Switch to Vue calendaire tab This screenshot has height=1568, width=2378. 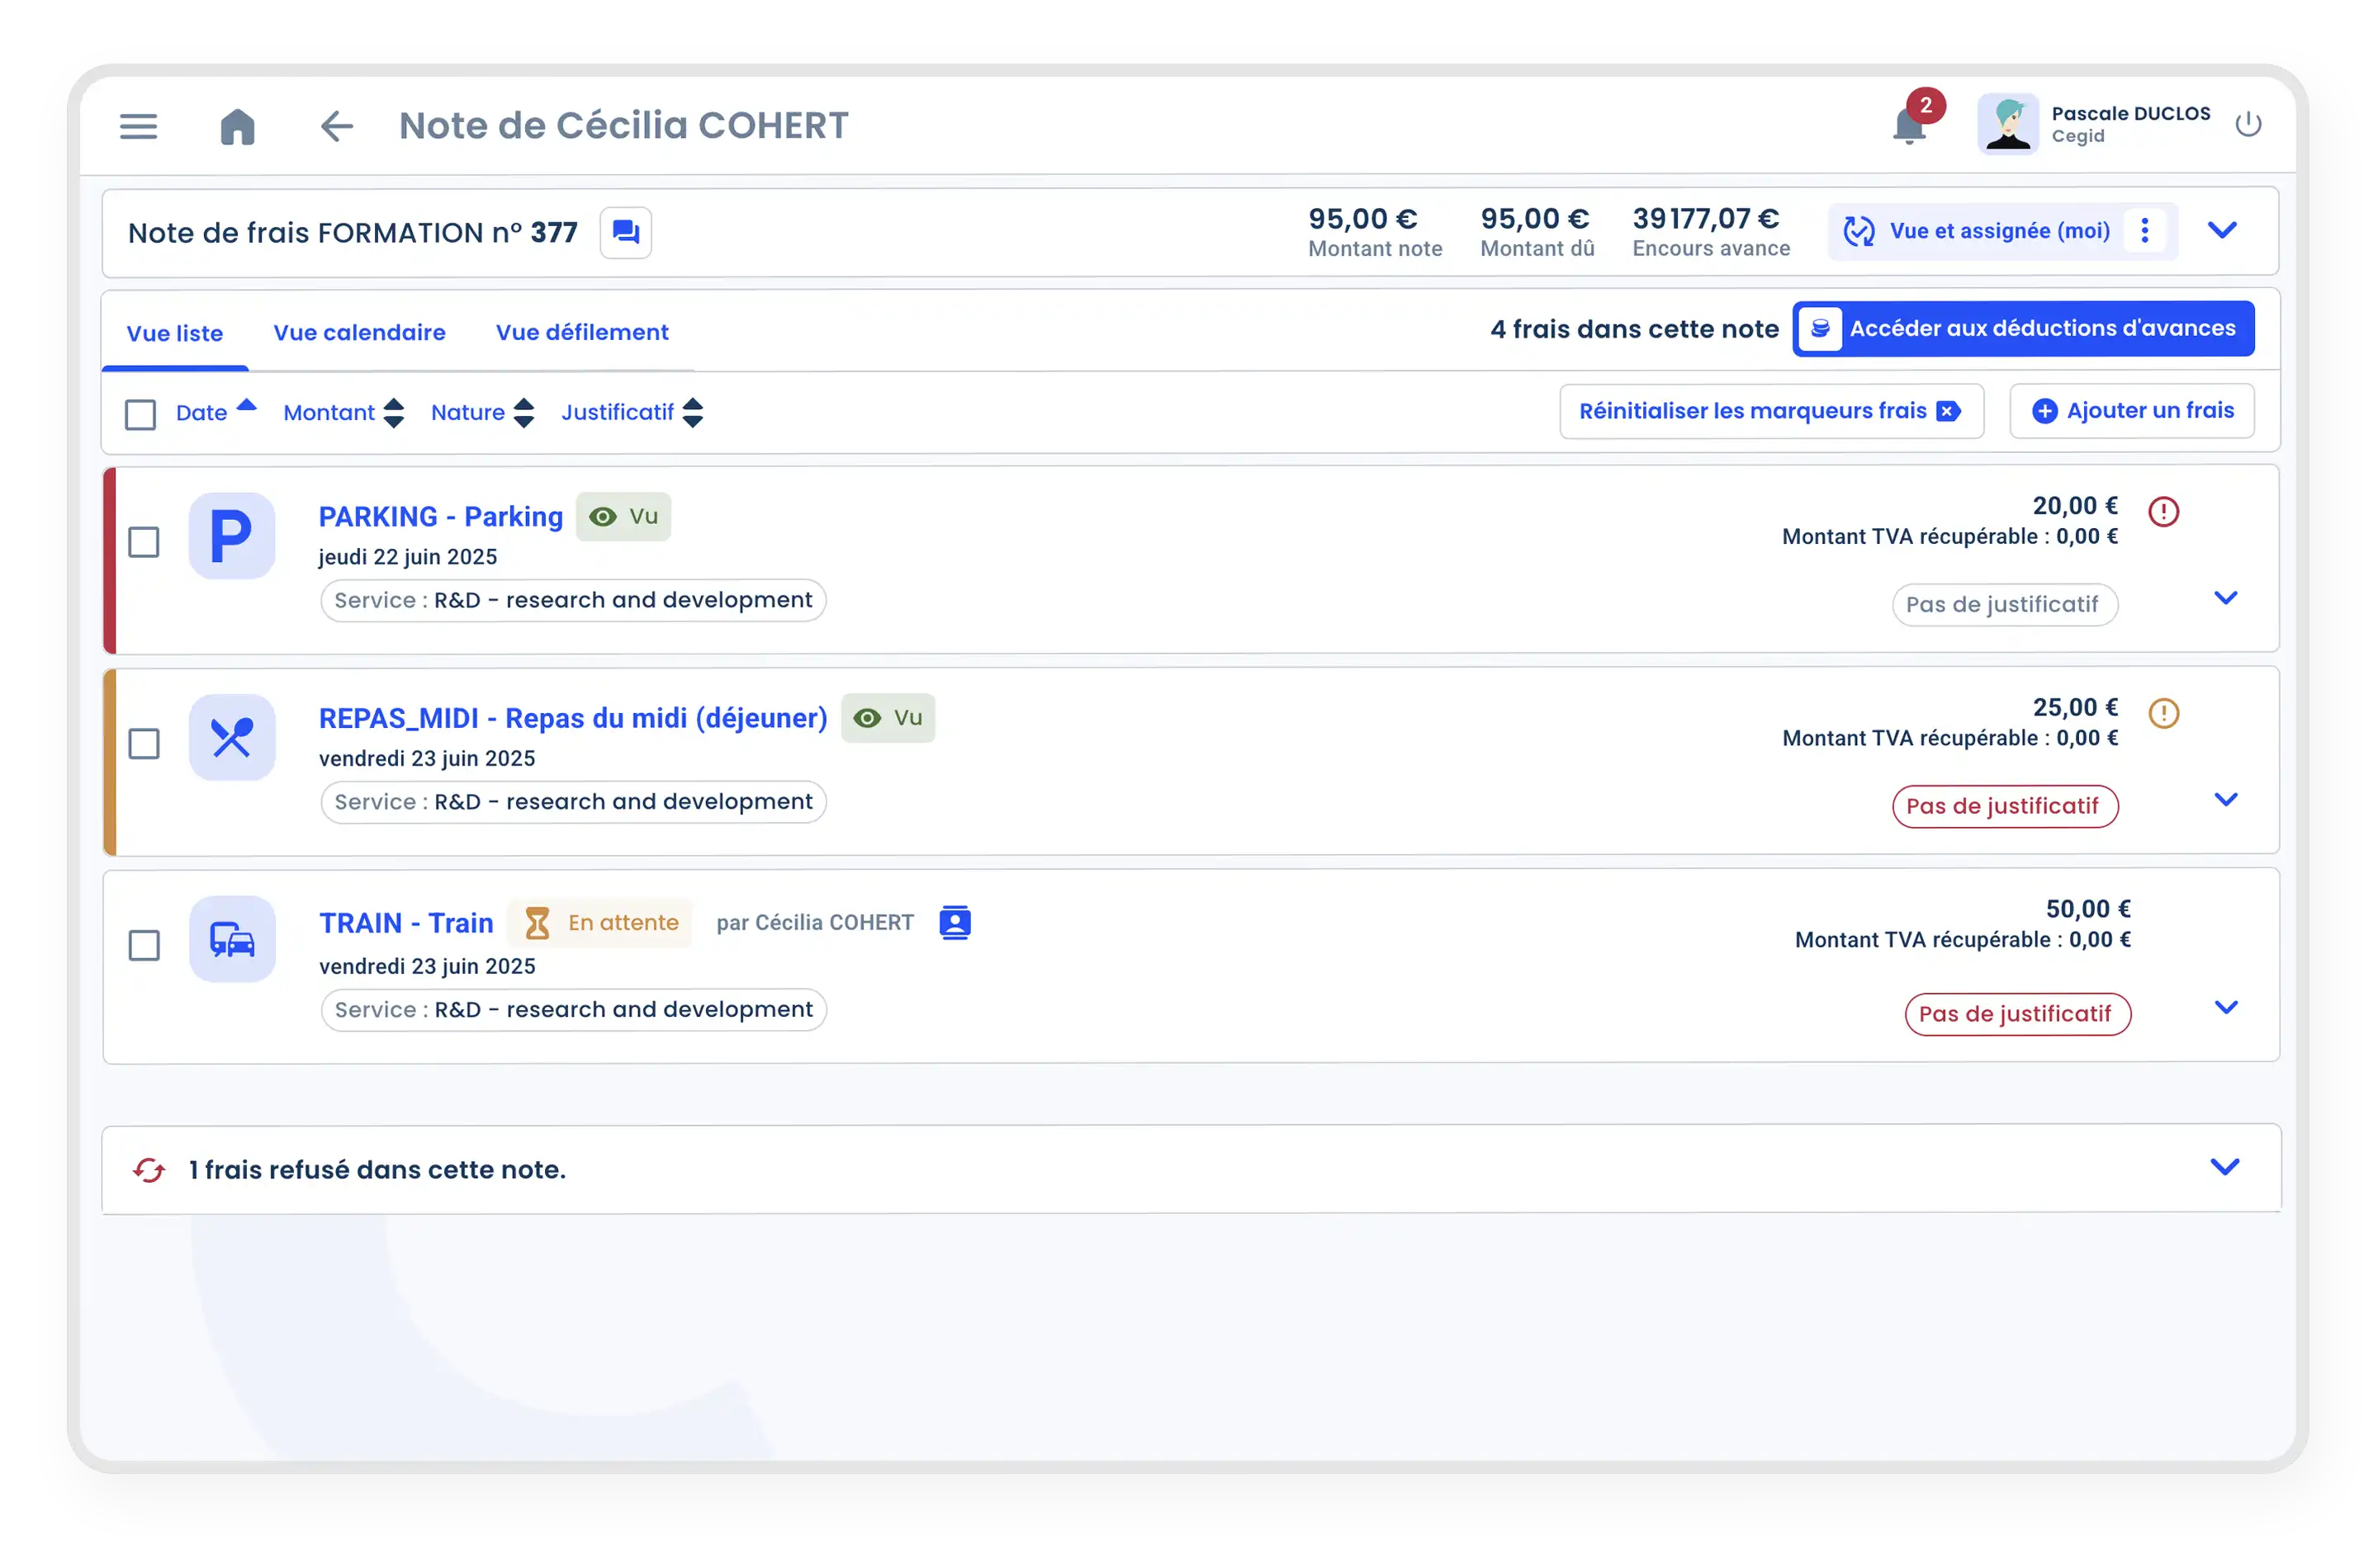coord(359,333)
